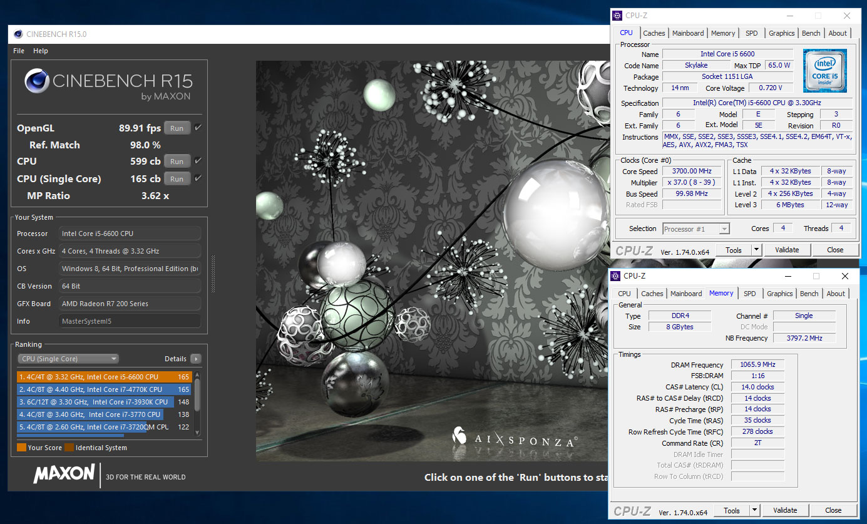Run the CPU (Single Core) benchmark
867x524 pixels.
tap(177, 178)
